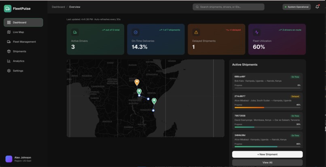Open Settings in the sidebar

[23, 71]
